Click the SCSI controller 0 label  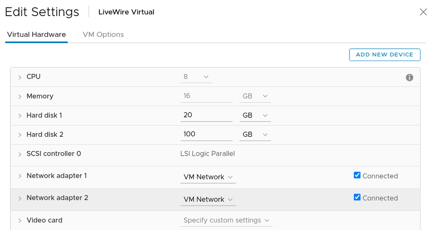click(54, 154)
